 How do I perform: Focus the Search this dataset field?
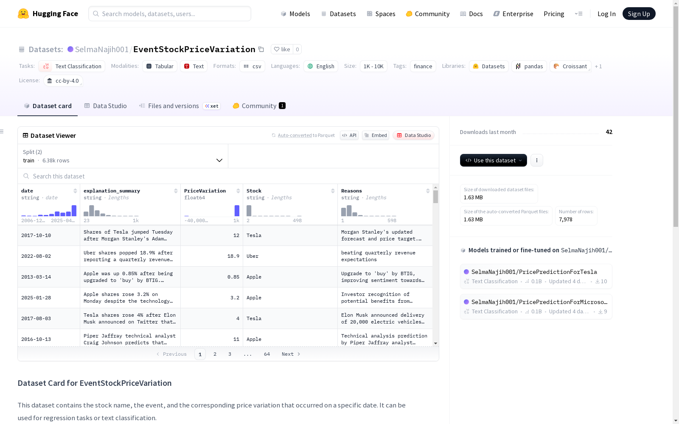point(228,176)
